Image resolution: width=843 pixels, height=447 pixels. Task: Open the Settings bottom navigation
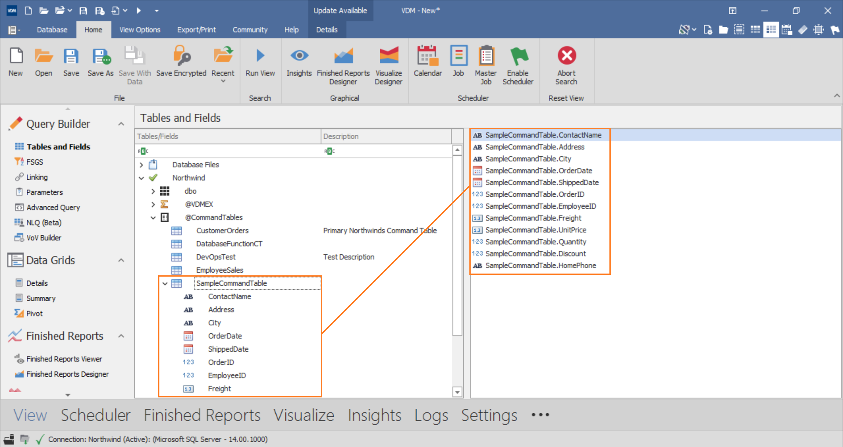pos(489,415)
